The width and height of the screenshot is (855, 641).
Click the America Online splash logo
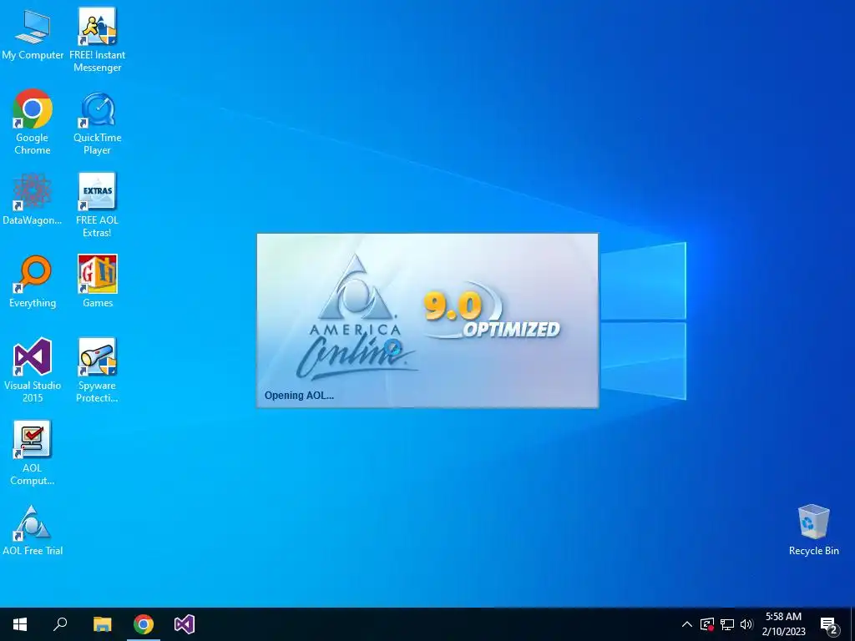pyautogui.click(x=356, y=317)
